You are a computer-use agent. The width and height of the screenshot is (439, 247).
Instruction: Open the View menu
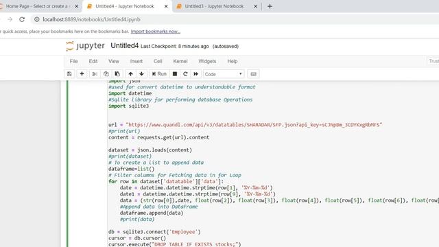114,61
